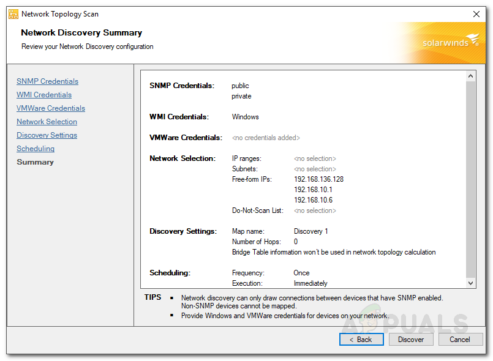This screenshot has height=361, width=493.
Task: Click the SolarWinds logo in header
Action: (450, 42)
